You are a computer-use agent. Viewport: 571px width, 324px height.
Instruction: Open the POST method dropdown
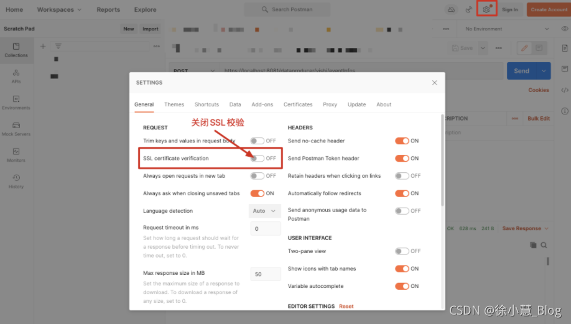click(x=193, y=71)
